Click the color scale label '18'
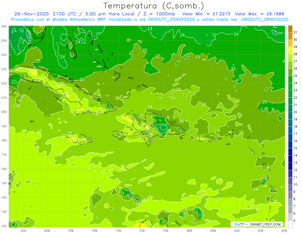Image resolution: width=302 pixels, height=234 pixels. pyautogui.click(x=295, y=126)
